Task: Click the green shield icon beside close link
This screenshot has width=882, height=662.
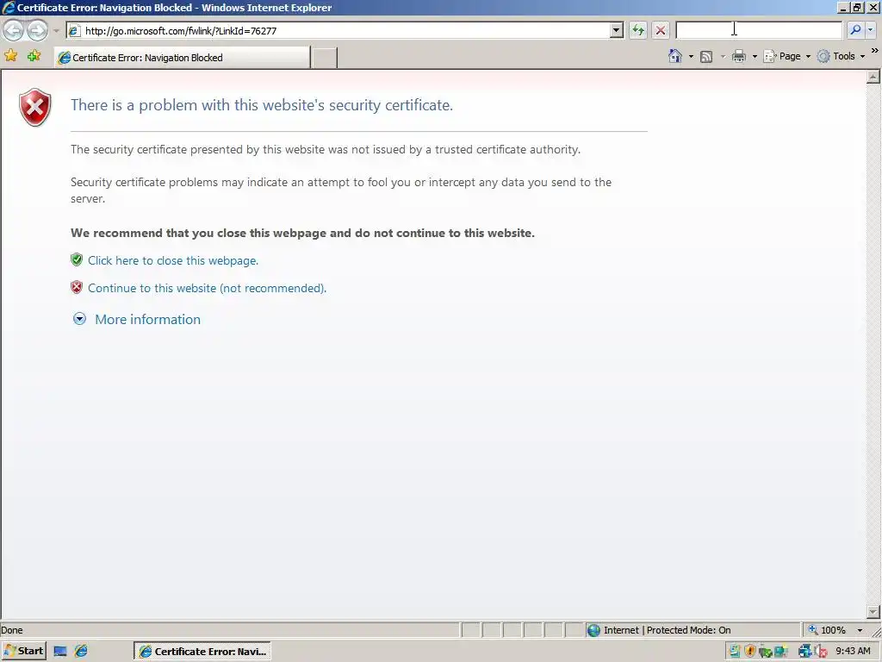Action: point(77,259)
